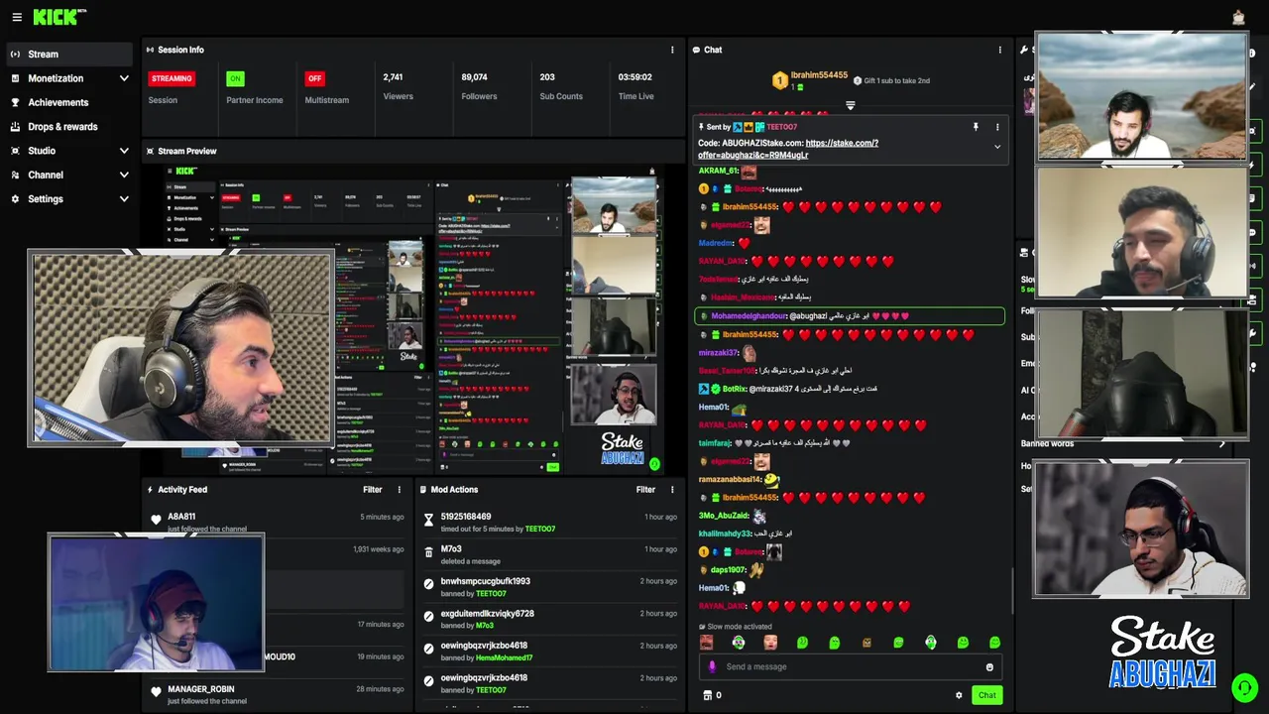Open the emoji picker in chat input

click(x=989, y=667)
